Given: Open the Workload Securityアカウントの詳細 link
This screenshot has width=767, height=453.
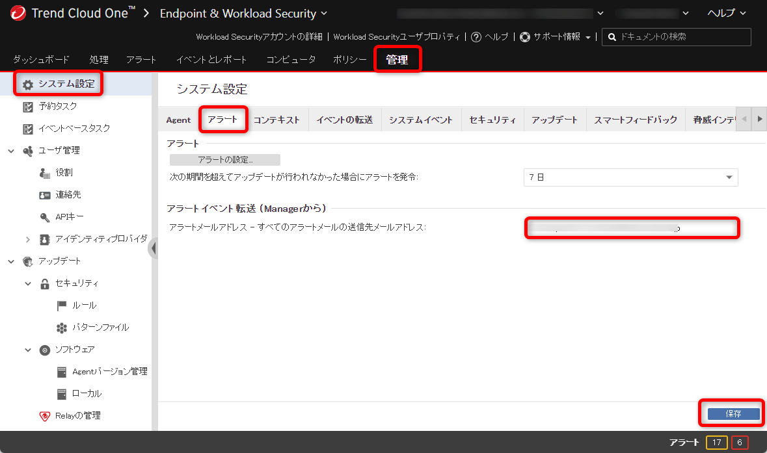Looking at the screenshot, I should (258, 37).
